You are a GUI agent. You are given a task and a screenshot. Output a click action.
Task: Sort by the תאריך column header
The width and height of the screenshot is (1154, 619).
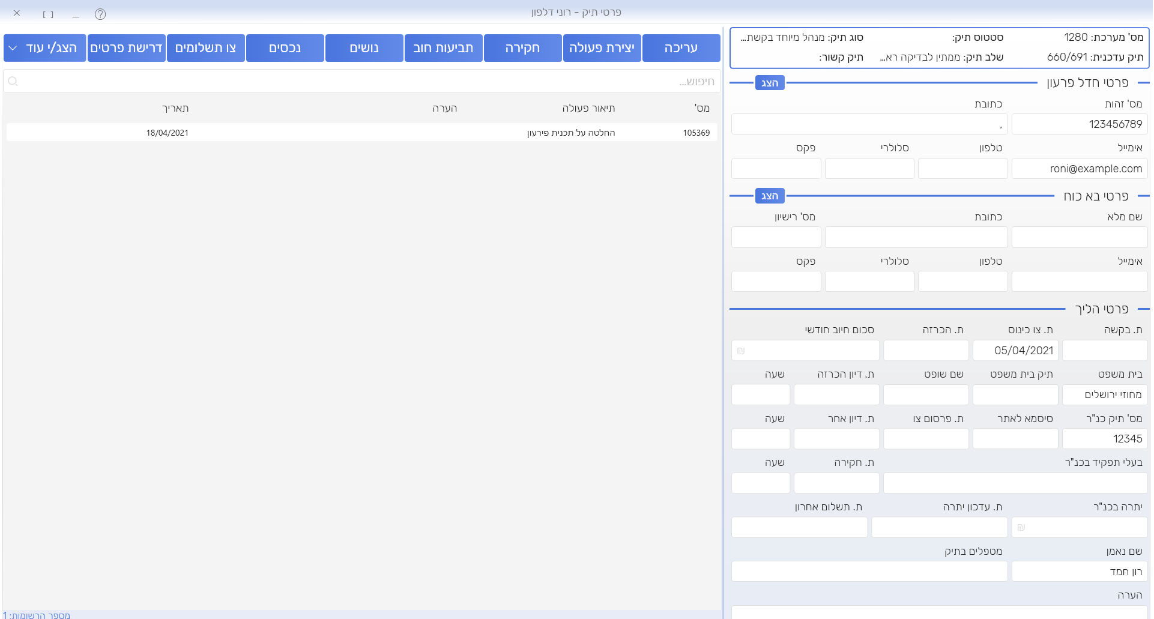click(x=175, y=108)
